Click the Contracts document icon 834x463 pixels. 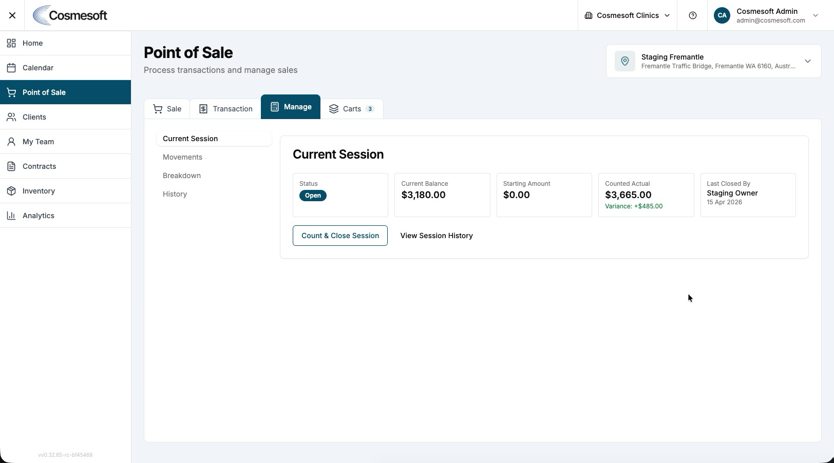pos(11,166)
